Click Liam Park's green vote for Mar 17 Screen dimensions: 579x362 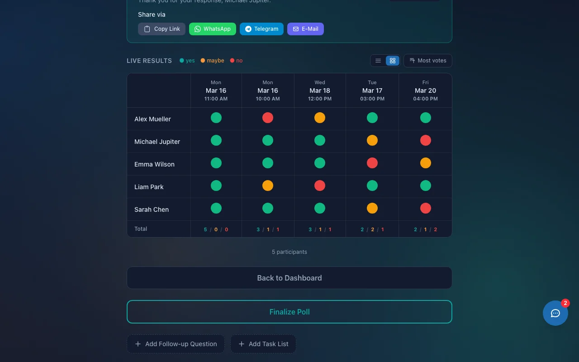372,186
